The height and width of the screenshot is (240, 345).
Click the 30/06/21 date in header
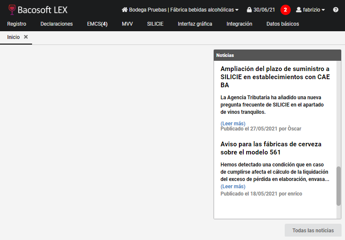(264, 10)
